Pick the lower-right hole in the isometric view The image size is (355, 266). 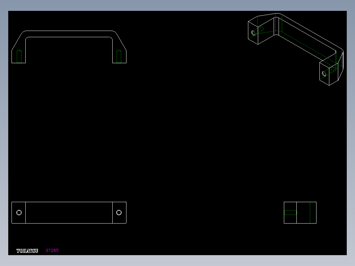324,74
